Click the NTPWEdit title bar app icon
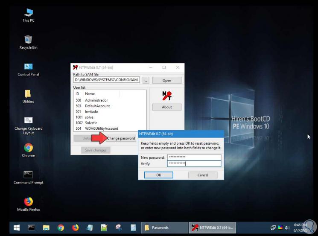Viewport: 318px width, 236px height. 76,67
